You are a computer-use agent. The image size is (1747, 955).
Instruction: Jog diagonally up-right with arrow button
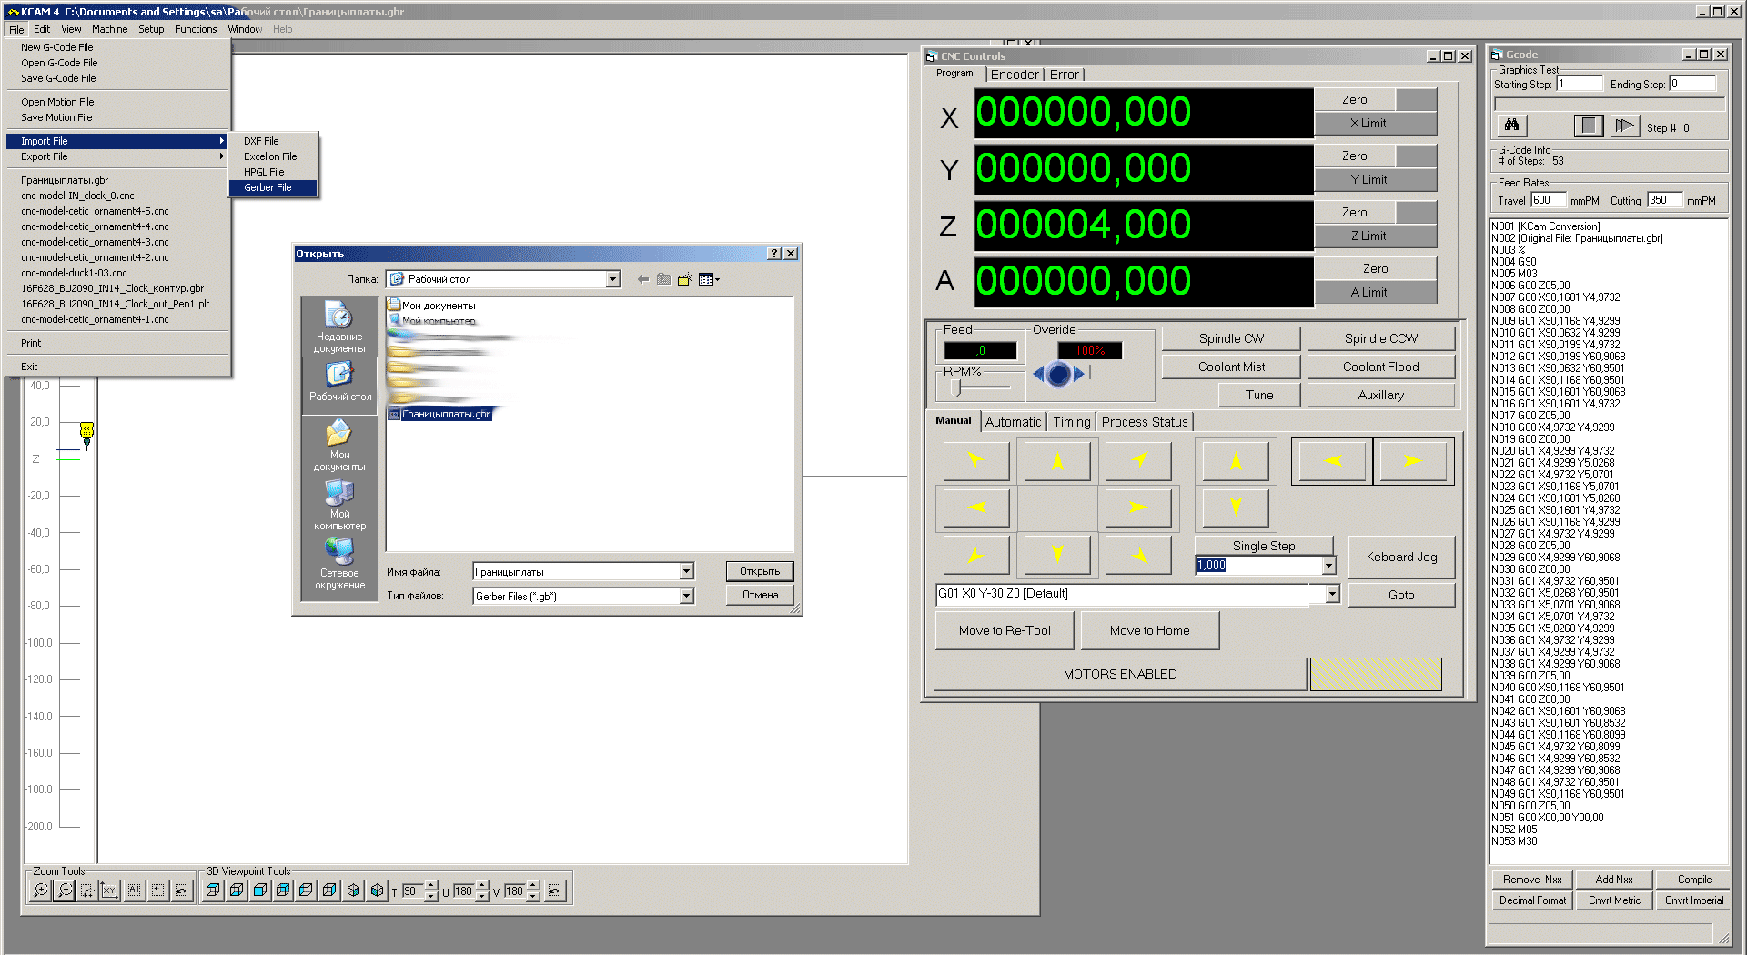(x=1138, y=460)
